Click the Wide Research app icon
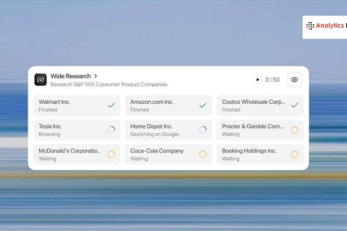 pos(40,79)
